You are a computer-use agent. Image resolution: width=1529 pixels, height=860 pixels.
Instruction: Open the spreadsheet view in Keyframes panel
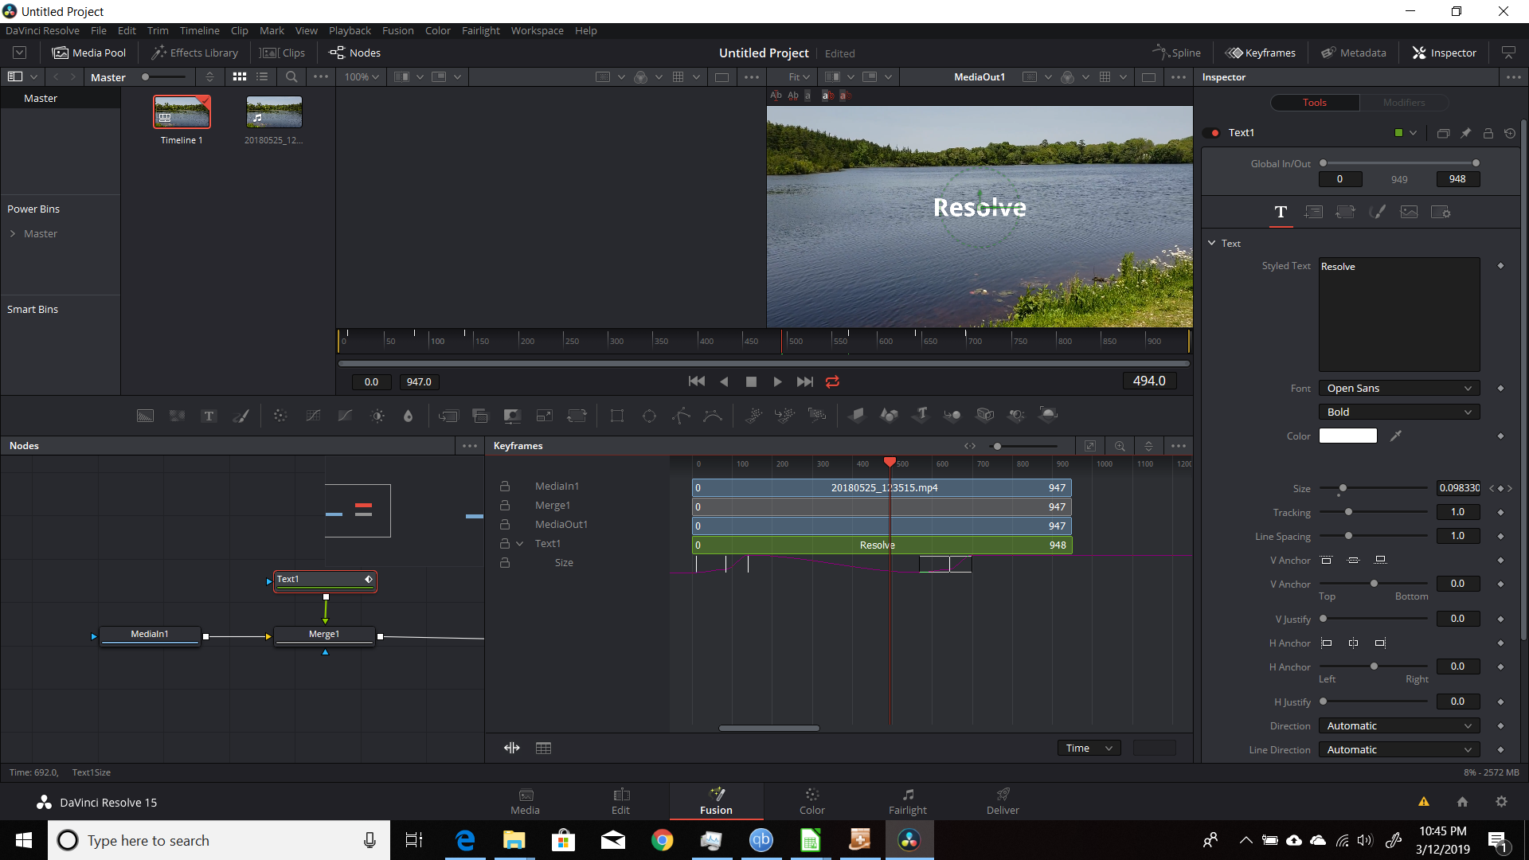tap(543, 748)
